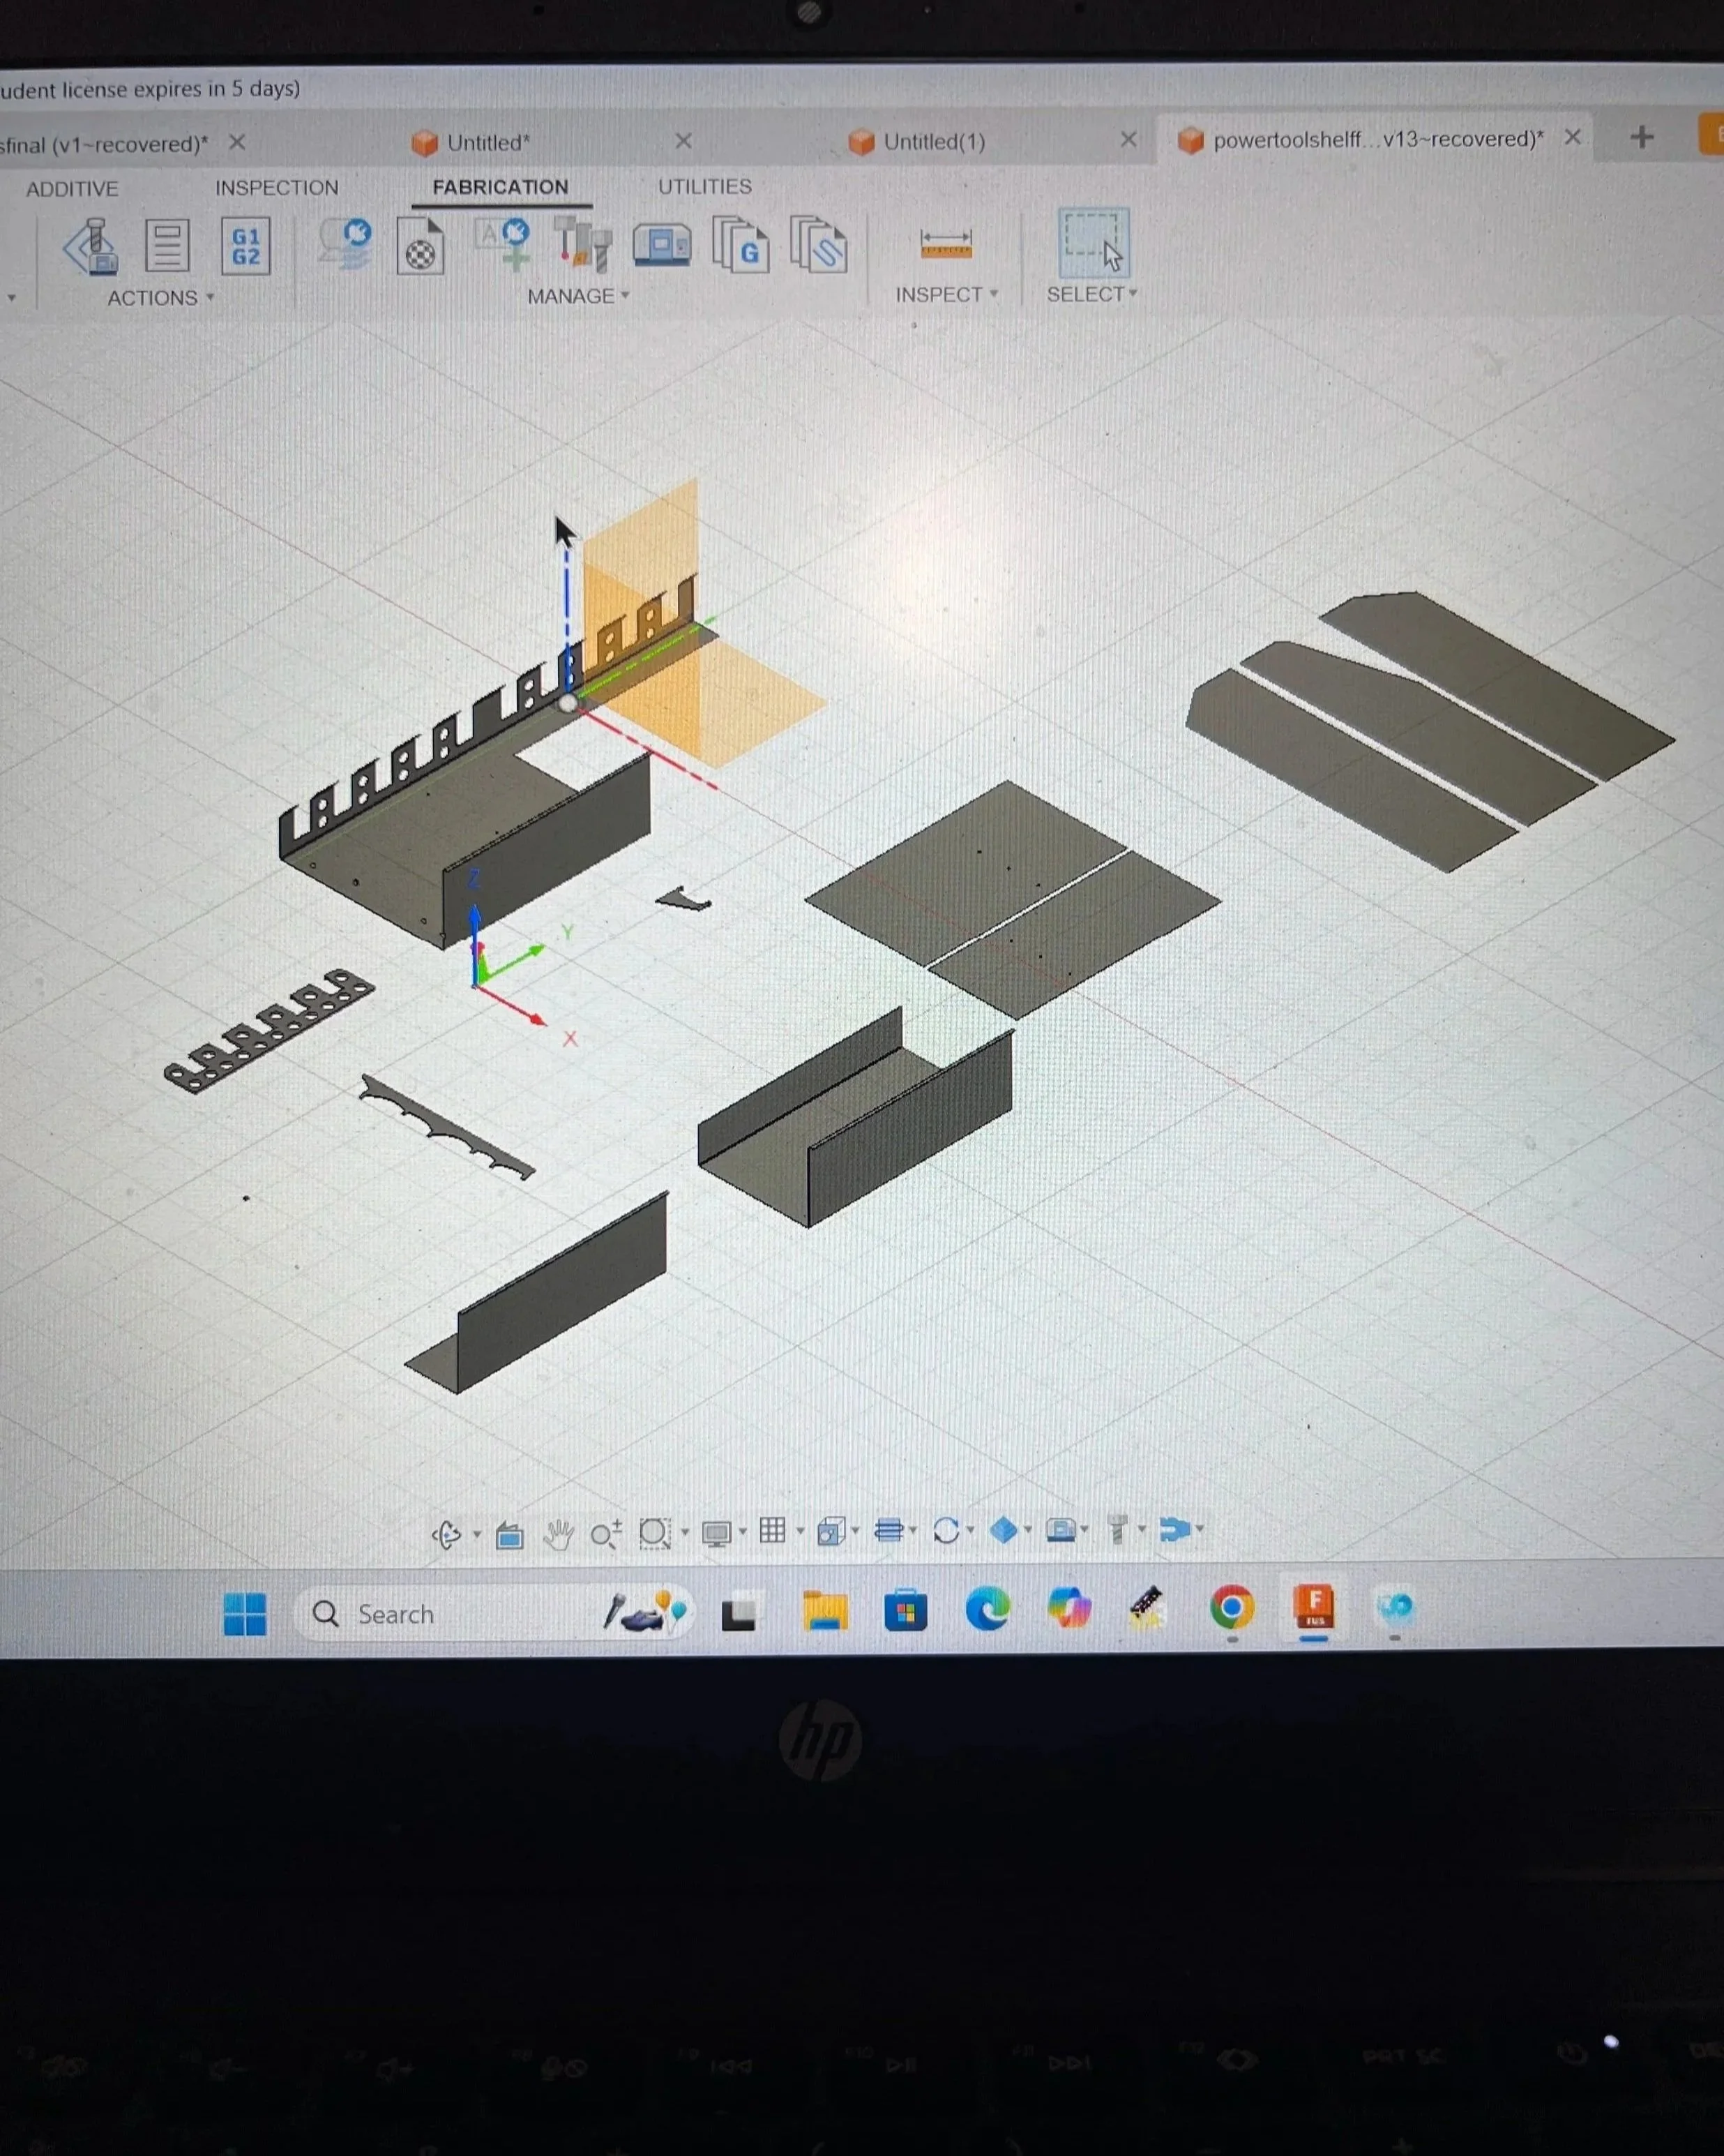
Task: Open the Setup Sheet icon
Action: coord(167,246)
